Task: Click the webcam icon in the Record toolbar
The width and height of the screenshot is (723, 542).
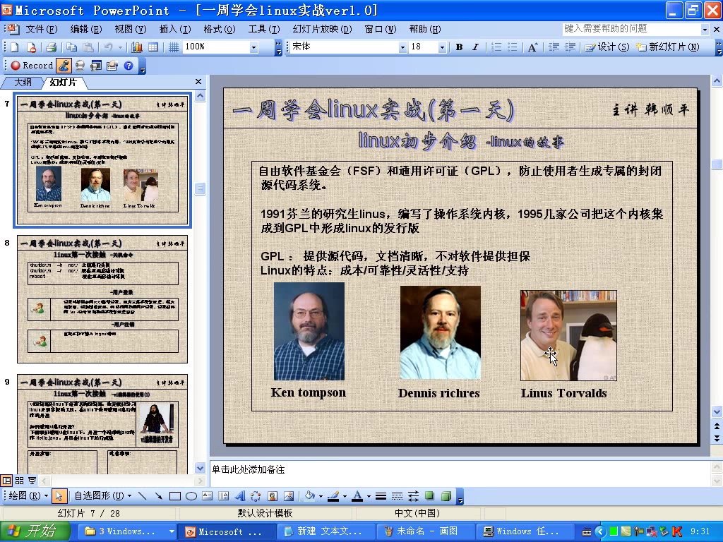Action: click(x=80, y=66)
